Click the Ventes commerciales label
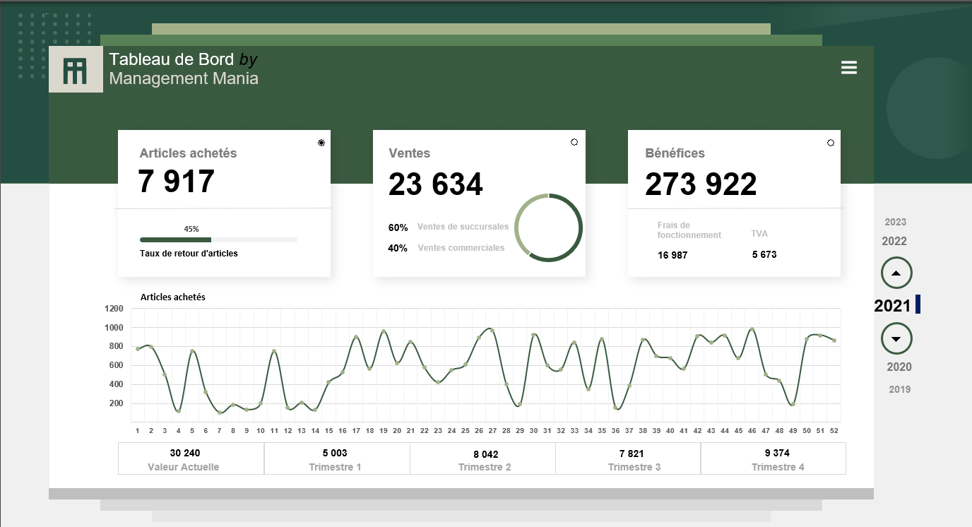 click(x=461, y=248)
